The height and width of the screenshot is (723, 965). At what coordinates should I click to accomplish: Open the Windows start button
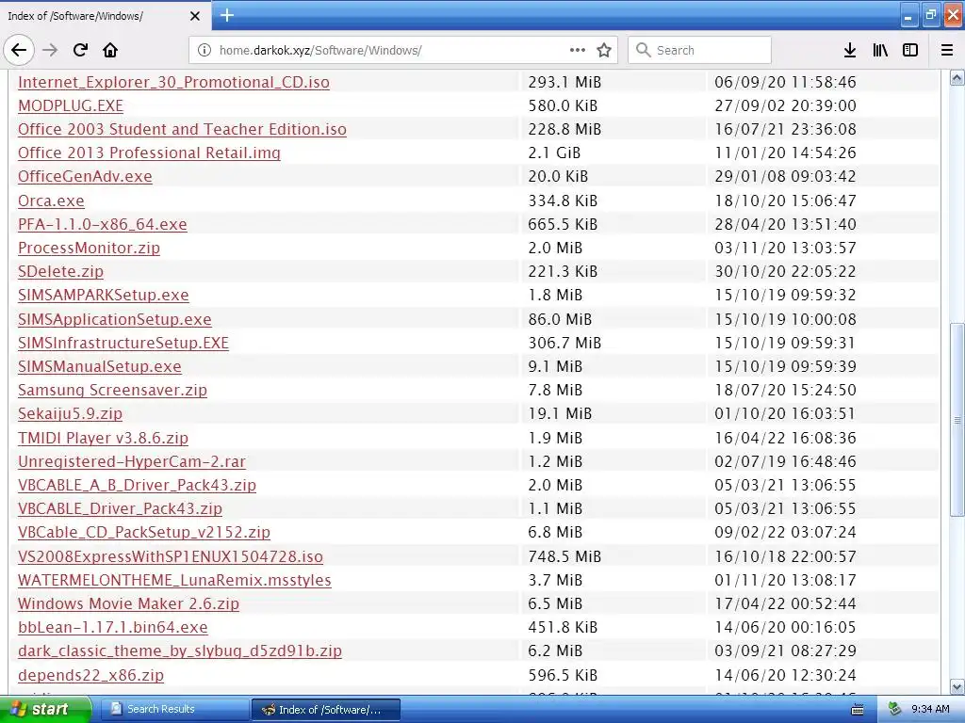coord(44,710)
